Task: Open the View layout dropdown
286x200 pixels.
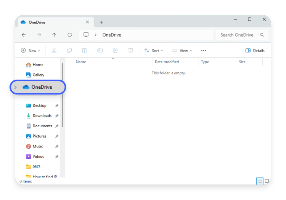Action: tap(182, 50)
